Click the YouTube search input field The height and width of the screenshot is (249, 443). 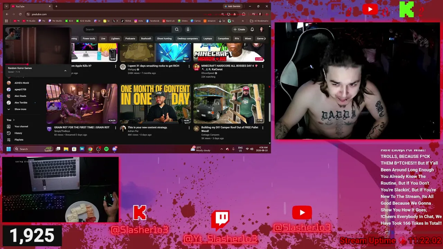tap(127, 29)
